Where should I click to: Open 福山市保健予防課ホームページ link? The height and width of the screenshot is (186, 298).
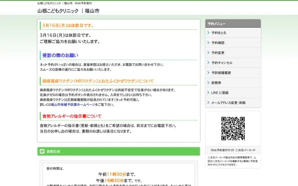click(73, 105)
